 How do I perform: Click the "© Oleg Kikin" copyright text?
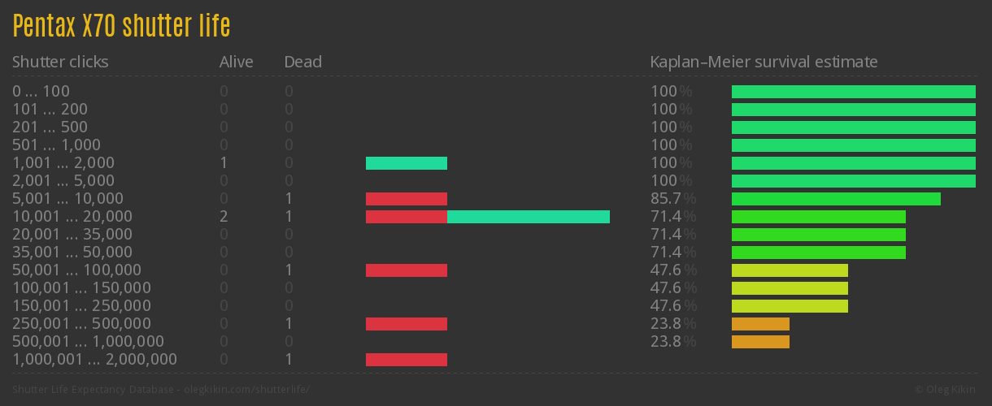coord(947,390)
